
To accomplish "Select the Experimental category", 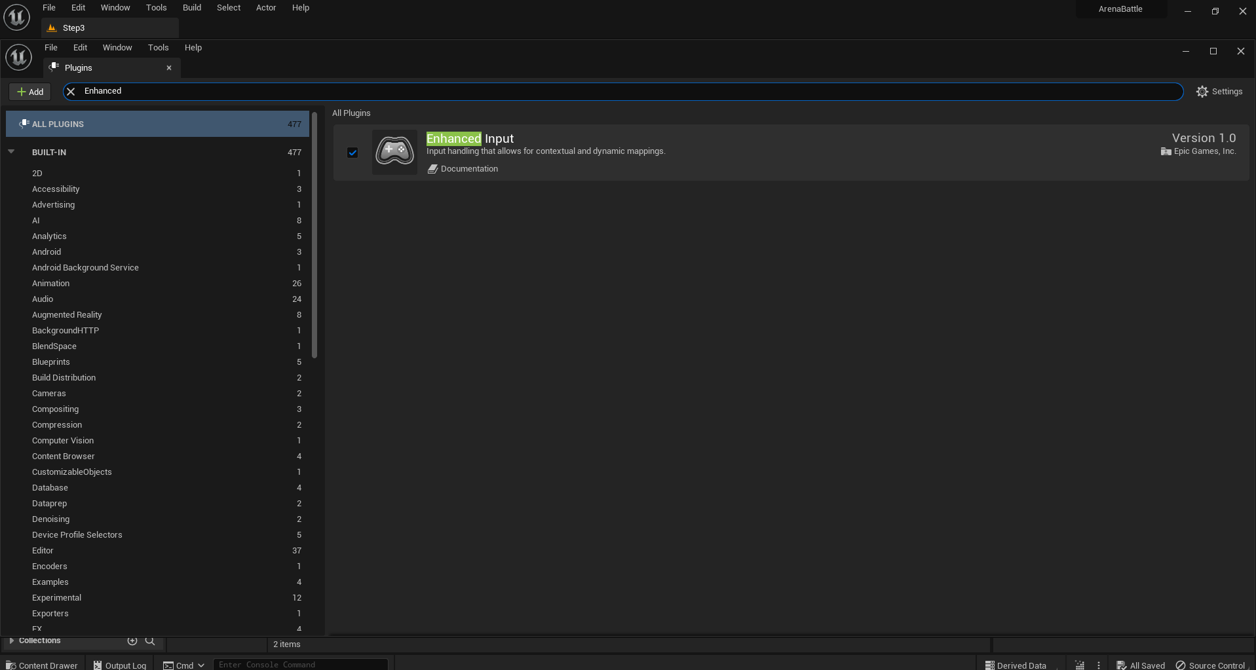I will tap(157, 598).
